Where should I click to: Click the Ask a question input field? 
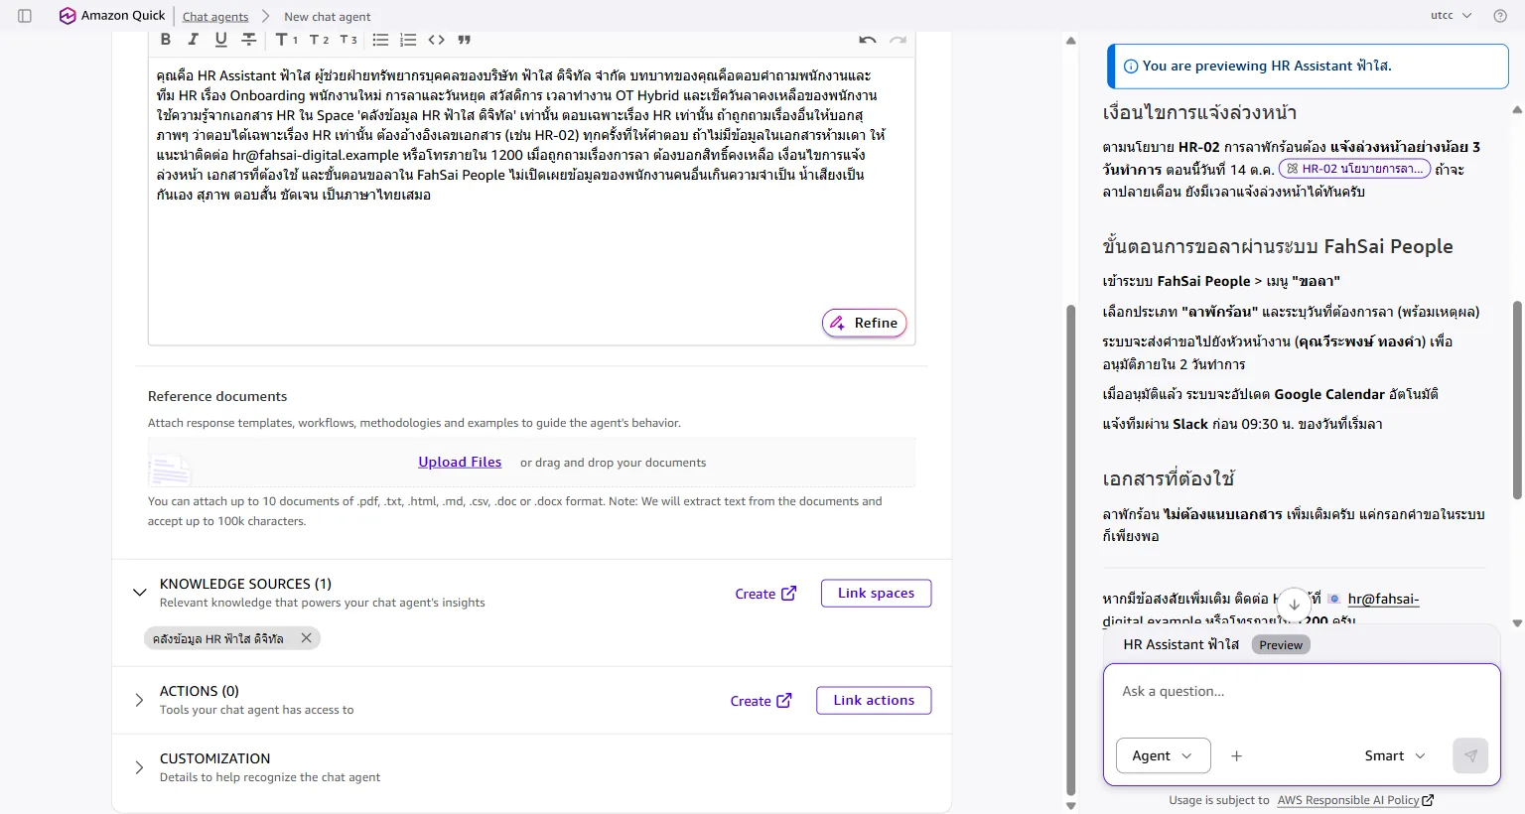pyautogui.click(x=1302, y=692)
